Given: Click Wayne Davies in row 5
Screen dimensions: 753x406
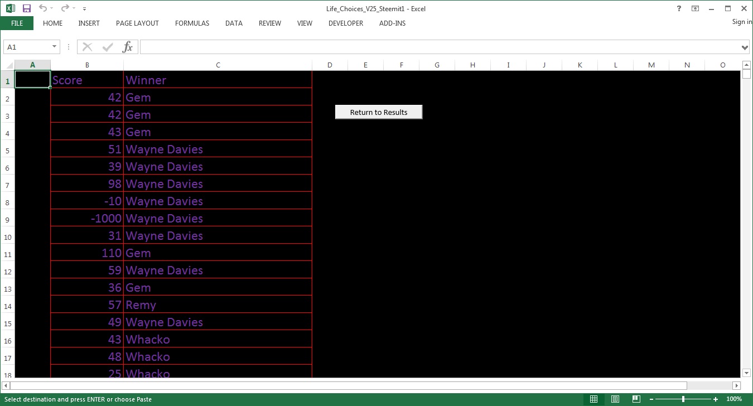Looking at the screenshot, I should (218, 149).
